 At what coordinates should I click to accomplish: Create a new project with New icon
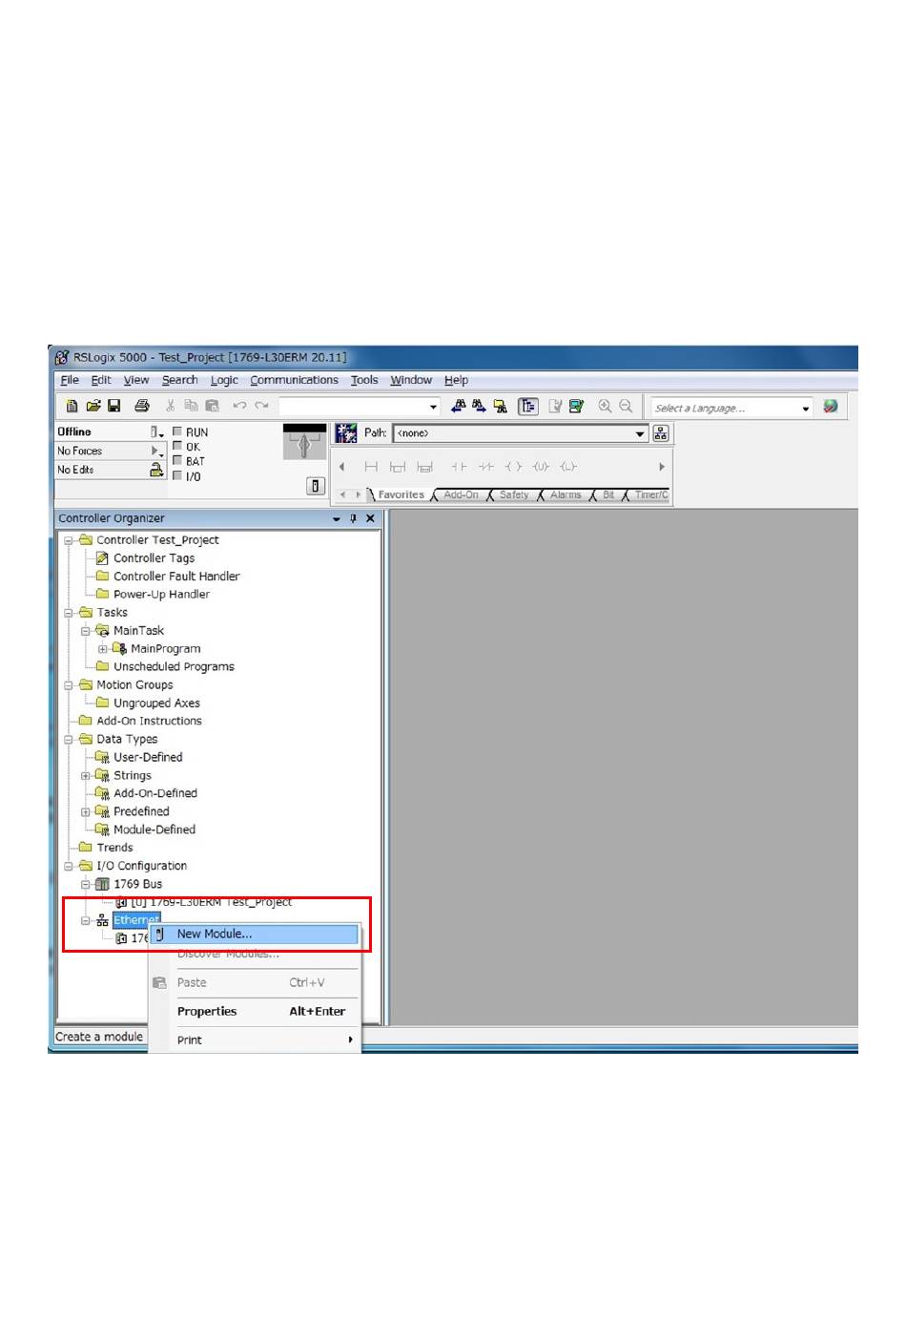tap(72, 406)
